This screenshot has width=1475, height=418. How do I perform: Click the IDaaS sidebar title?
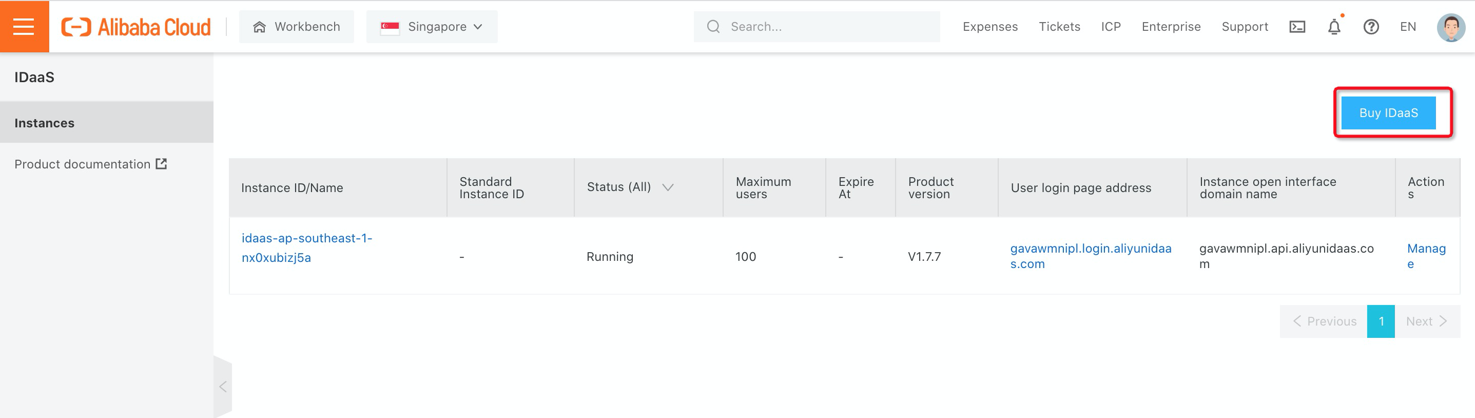(x=34, y=78)
